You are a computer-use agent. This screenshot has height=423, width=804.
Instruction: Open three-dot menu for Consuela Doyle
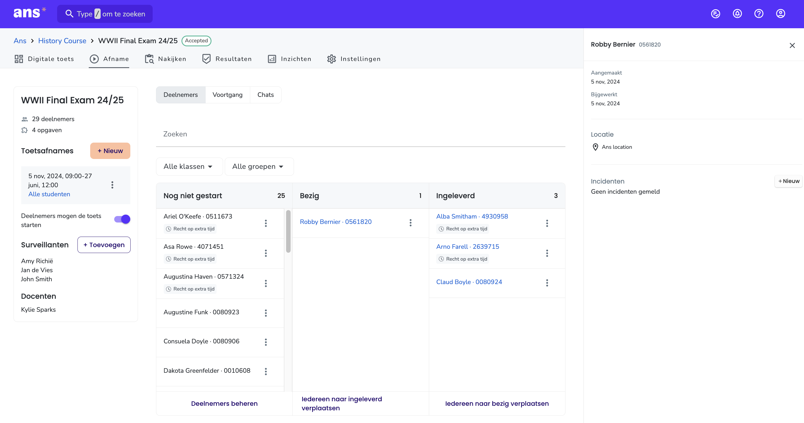pyautogui.click(x=266, y=342)
